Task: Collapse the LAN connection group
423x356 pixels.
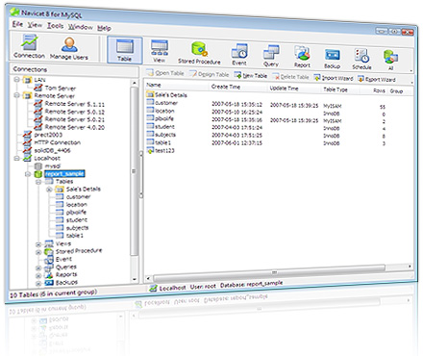Action: (x=17, y=80)
